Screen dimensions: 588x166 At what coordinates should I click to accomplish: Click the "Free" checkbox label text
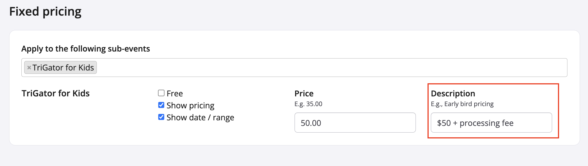click(175, 94)
